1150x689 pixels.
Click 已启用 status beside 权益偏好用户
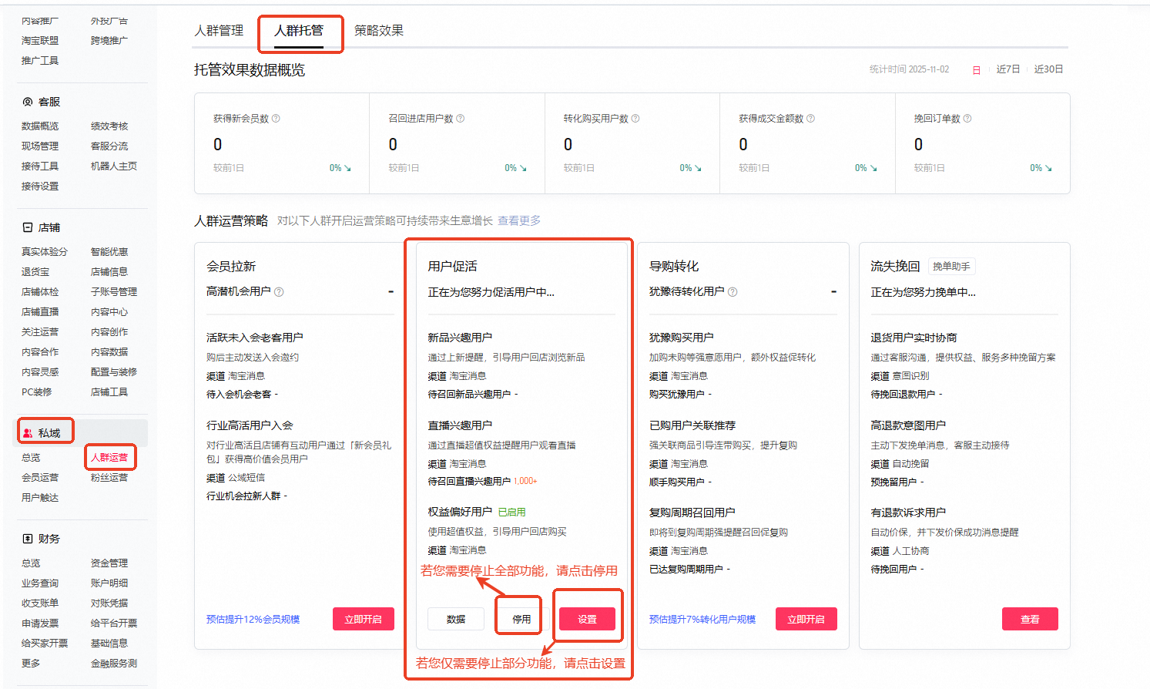click(x=512, y=512)
